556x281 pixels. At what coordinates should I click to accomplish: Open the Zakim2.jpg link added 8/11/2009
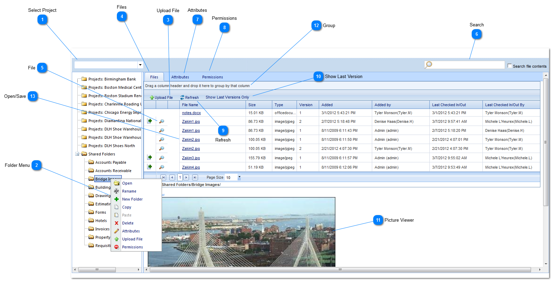(191, 139)
